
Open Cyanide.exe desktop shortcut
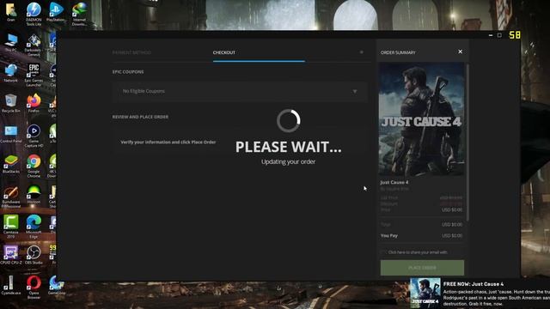pyautogui.click(x=11, y=285)
